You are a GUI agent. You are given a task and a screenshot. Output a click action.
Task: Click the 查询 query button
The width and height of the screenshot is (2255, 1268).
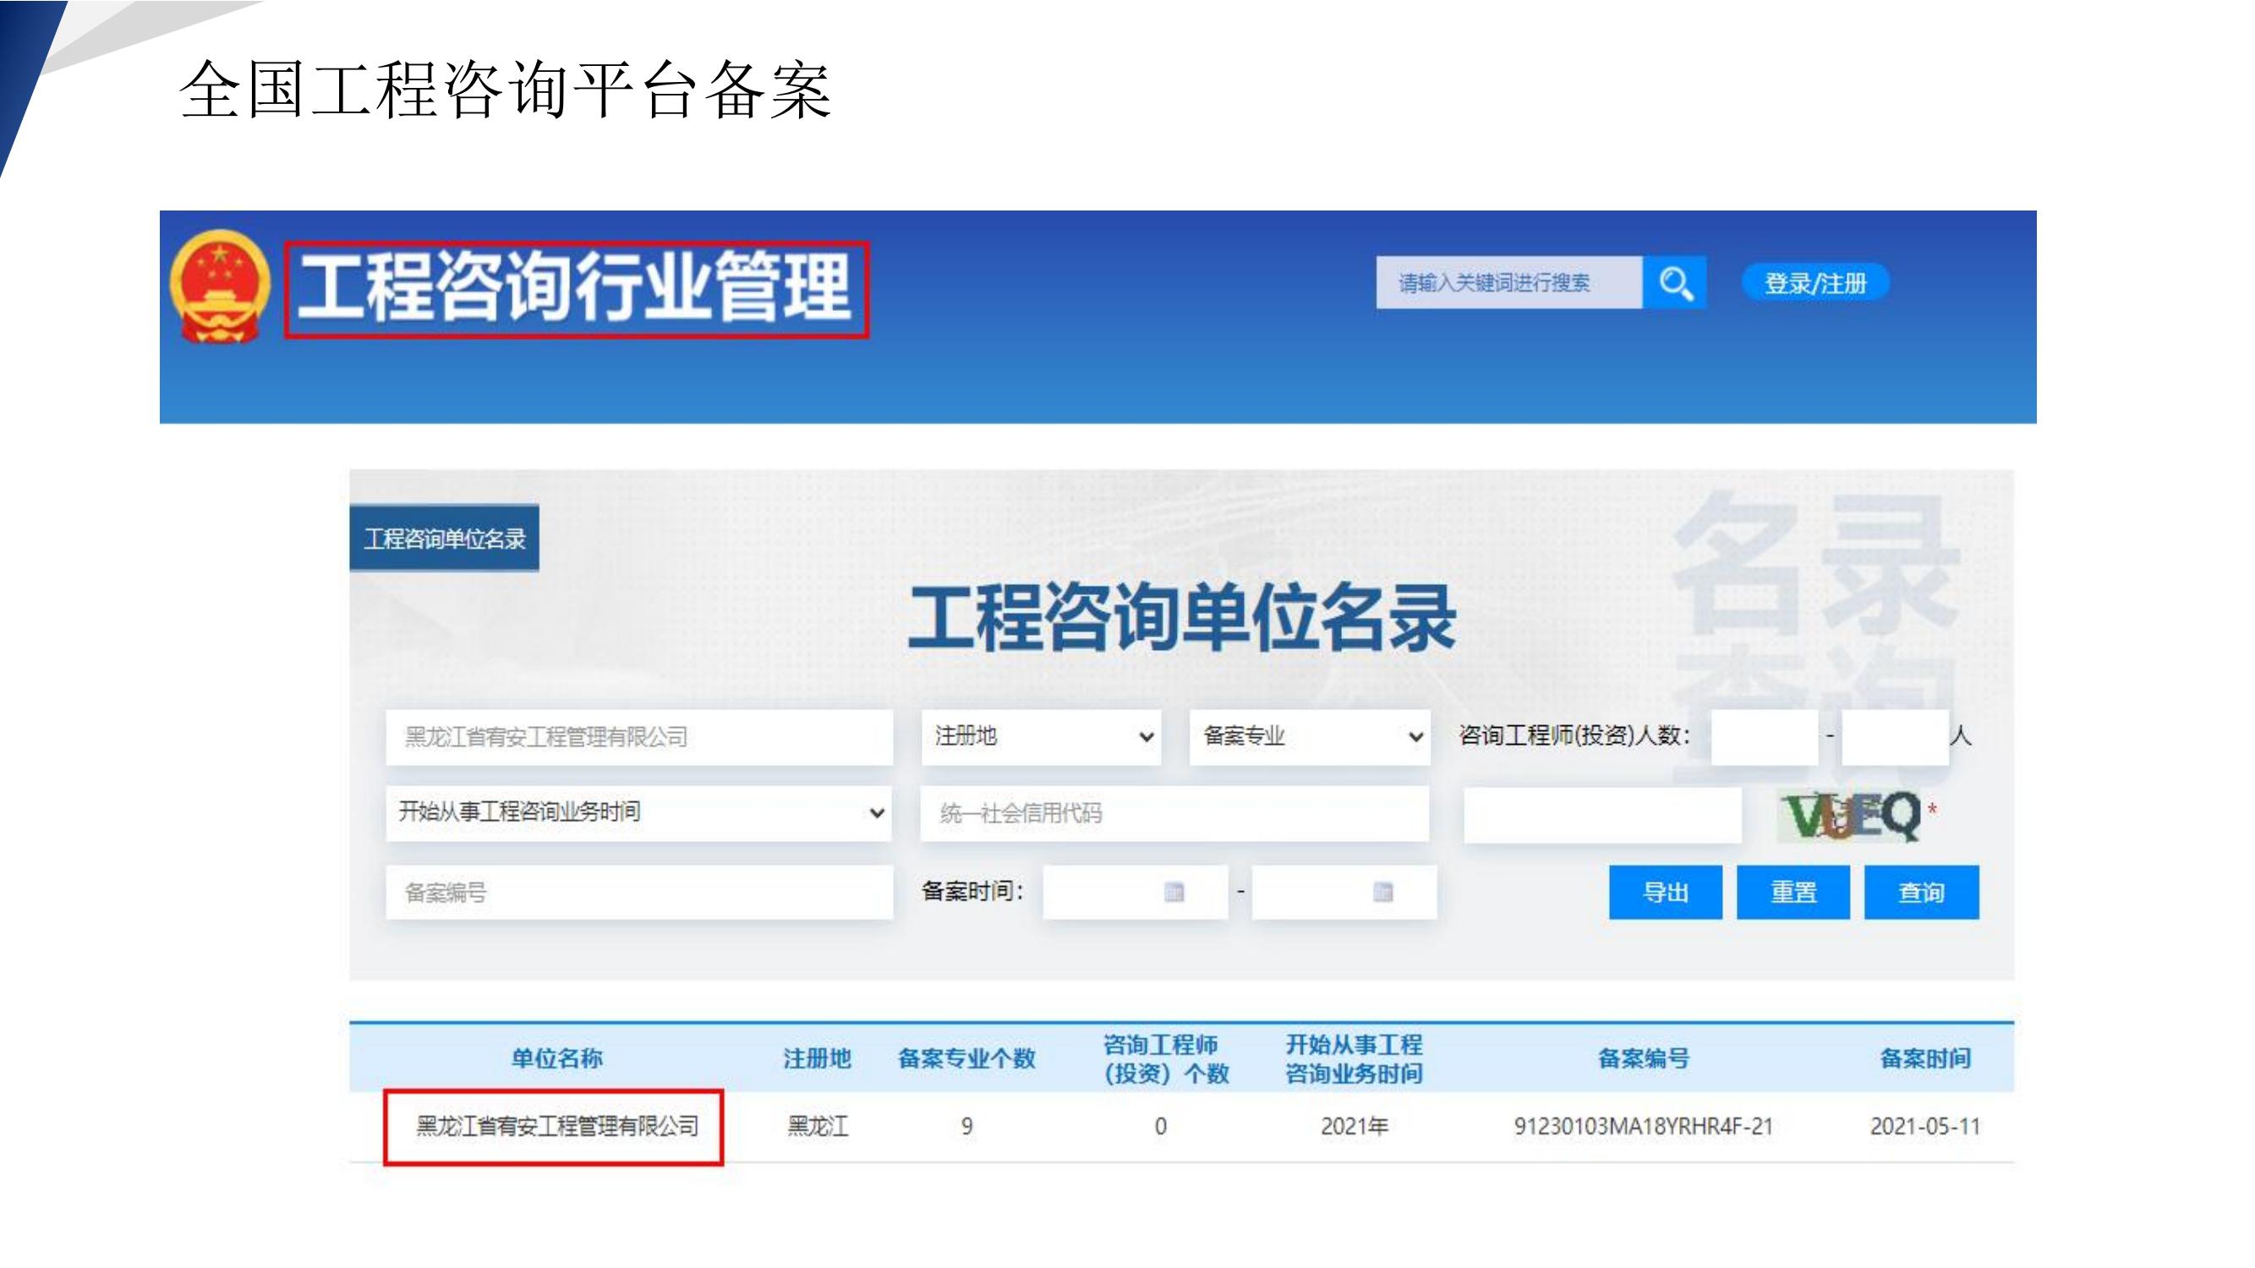(x=1922, y=893)
